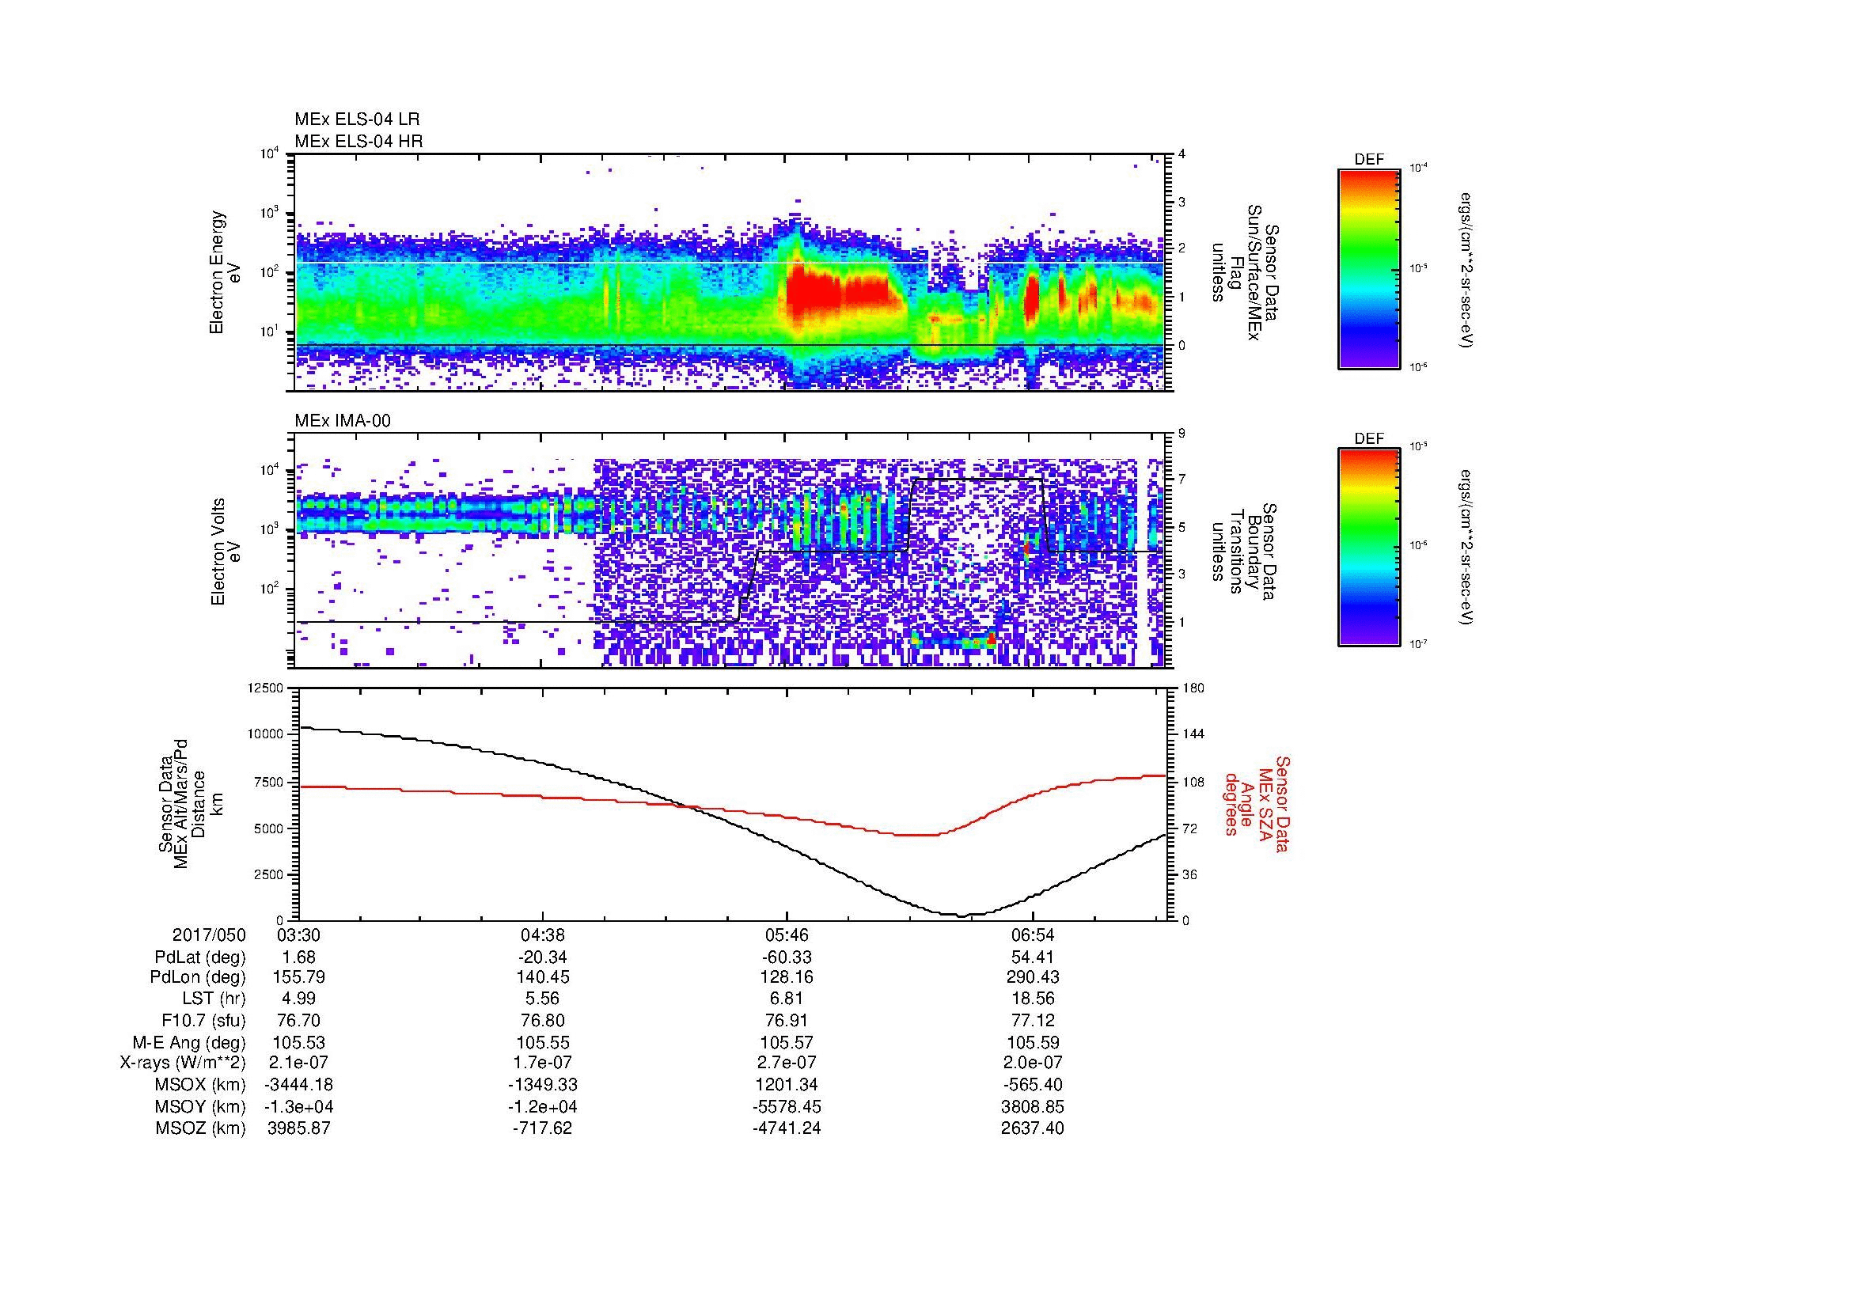Click the F10.7 value 76.91

click(787, 1020)
